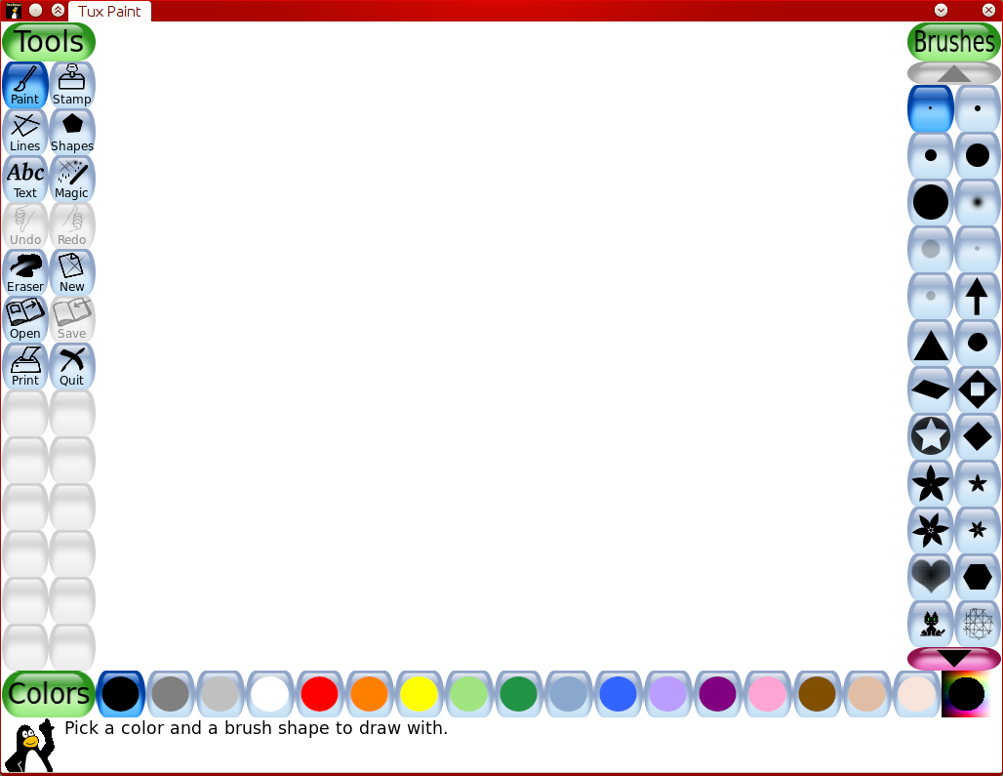Viewport: 1003px width, 776px height.
Task: Select the second-smallest round brush
Action: [x=977, y=108]
